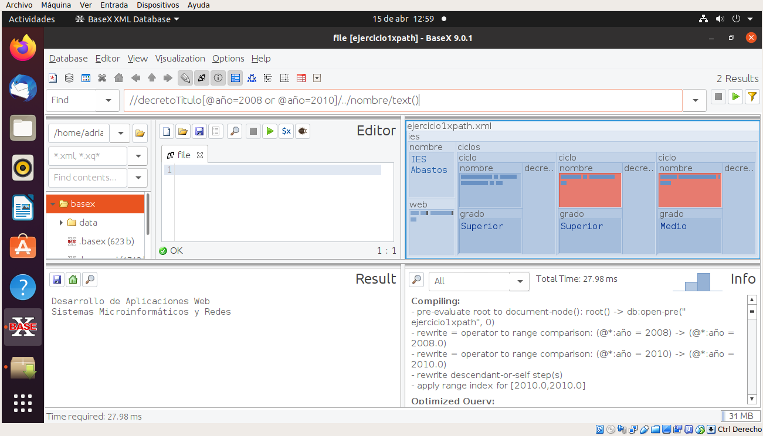Image resolution: width=763 pixels, height=436 pixels.
Task: Toggle the Editor panel pencil button
Action: tap(185, 78)
